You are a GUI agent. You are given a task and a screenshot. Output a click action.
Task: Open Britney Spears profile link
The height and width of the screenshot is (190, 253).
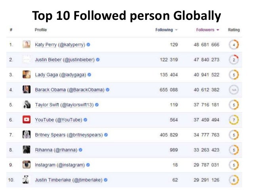point(69,135)
